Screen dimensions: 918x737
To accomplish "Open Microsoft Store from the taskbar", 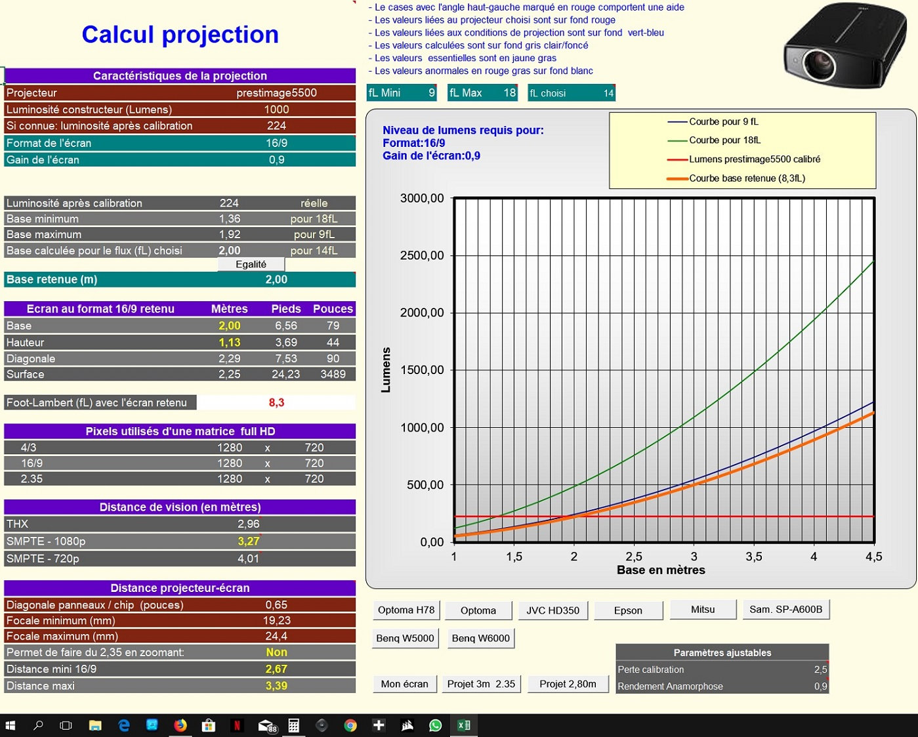I will tap(209, 725).
